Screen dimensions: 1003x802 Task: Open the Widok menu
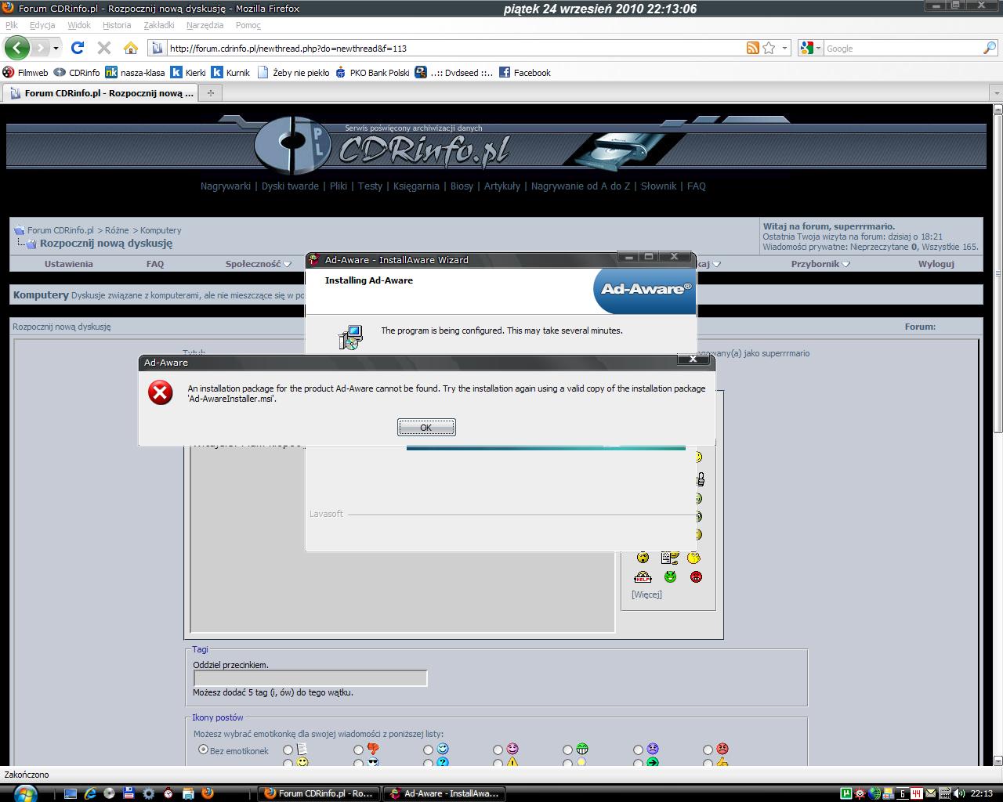(79, 25)
